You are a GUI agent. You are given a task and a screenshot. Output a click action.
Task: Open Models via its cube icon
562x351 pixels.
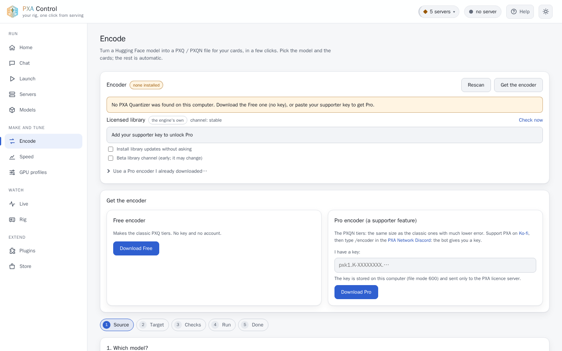point(12,110)
